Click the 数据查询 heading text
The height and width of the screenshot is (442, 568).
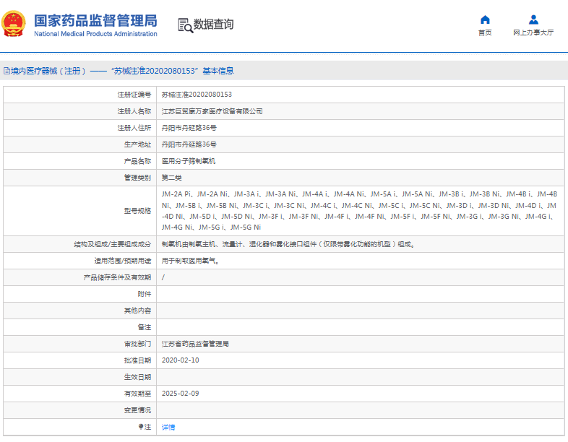[214, 25]
